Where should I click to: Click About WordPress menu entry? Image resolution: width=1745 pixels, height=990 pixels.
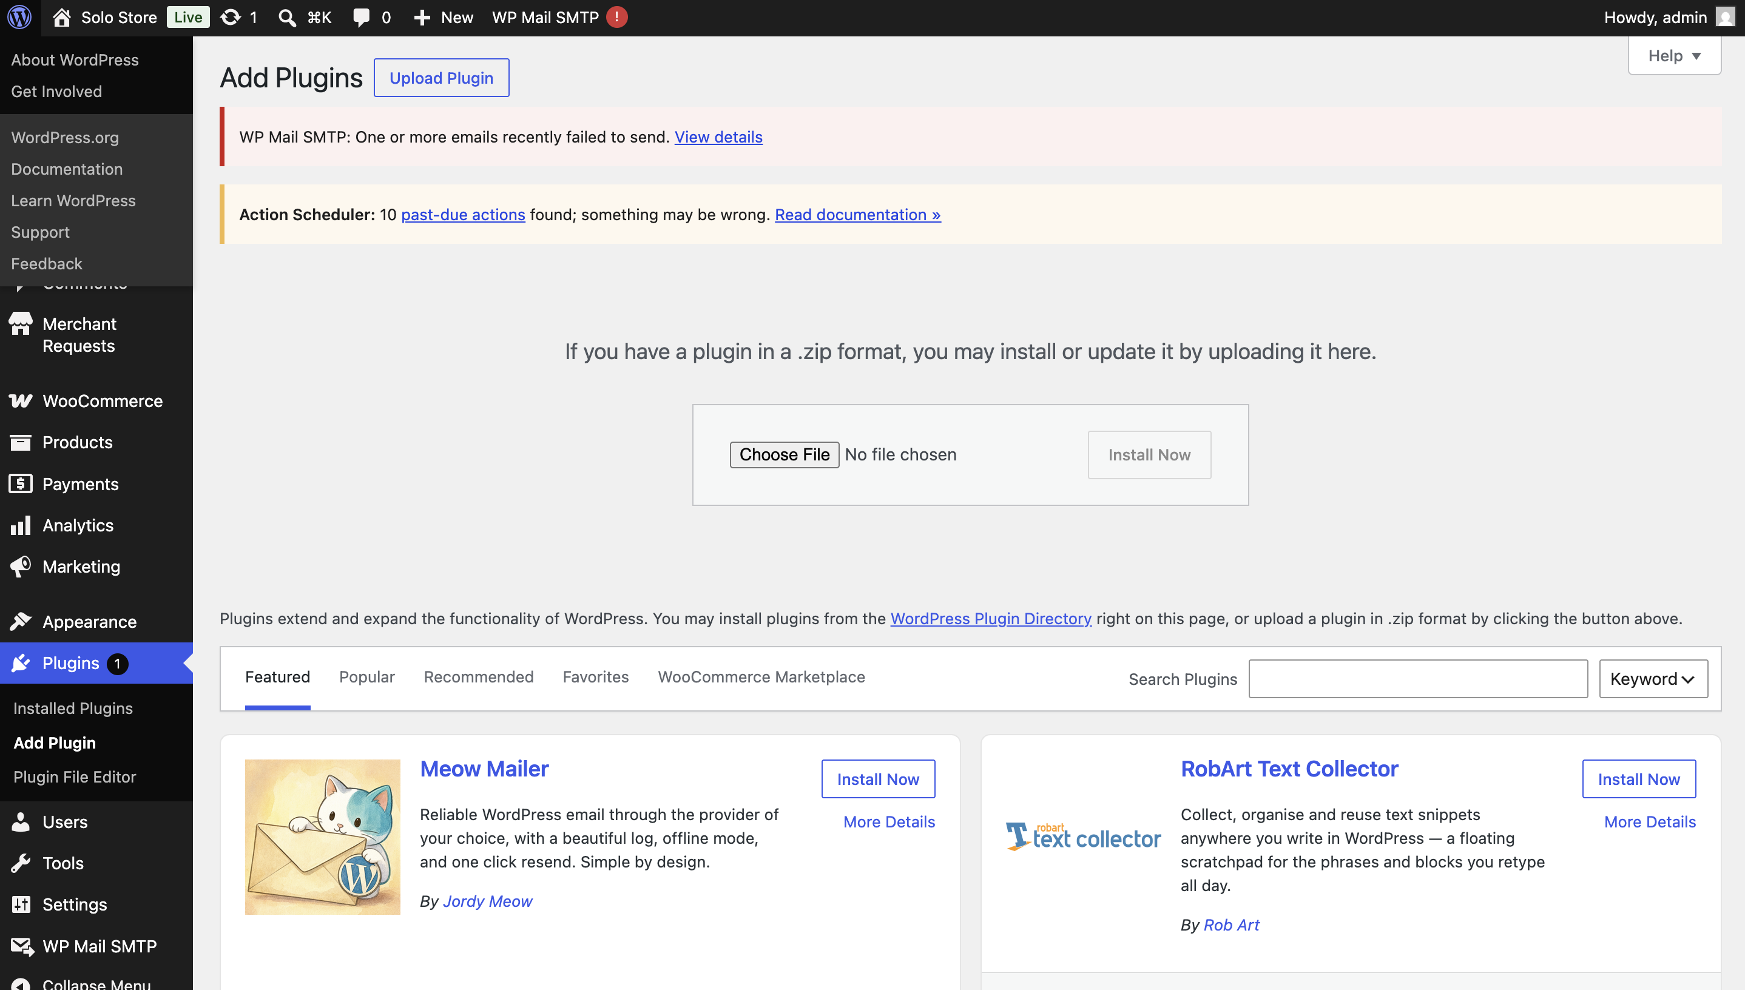click(x=75, y=60)
